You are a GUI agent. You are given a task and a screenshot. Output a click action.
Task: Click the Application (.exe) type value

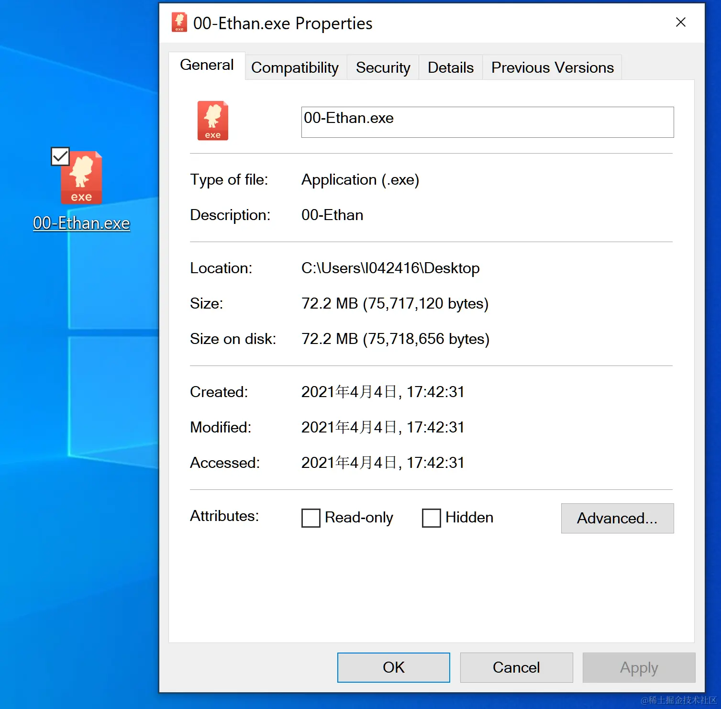360,179
